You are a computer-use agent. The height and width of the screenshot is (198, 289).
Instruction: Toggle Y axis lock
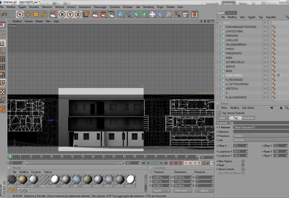pos(70,14)
